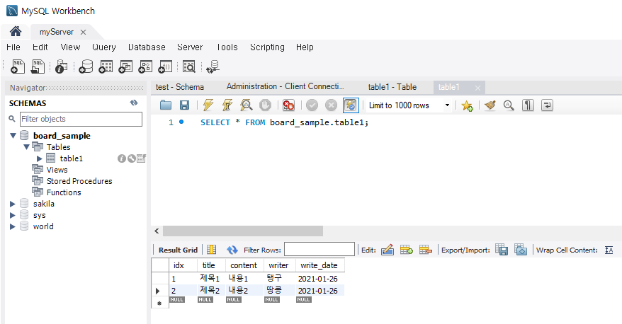Save the script with floppy disk icon
This screenshot has height=324, width=622.
(x=184, y=105)
